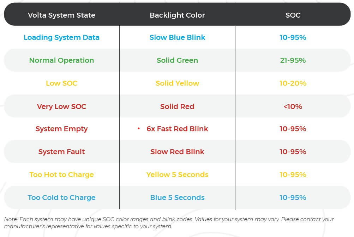Click the Slow Red Blink text

pos(177,152)
